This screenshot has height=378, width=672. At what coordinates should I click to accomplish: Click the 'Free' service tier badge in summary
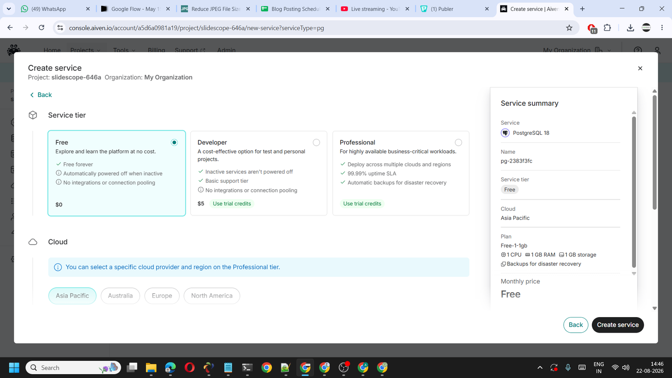pos(509,189)
